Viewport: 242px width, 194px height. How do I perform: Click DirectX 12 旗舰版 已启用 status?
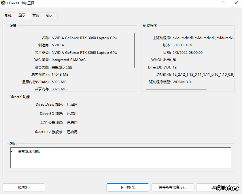pos(72,132)
